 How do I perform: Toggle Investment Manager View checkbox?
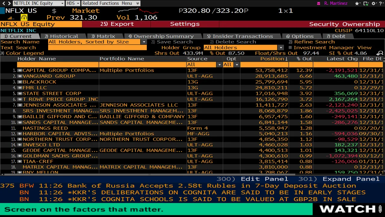click(x=290, y=48)
